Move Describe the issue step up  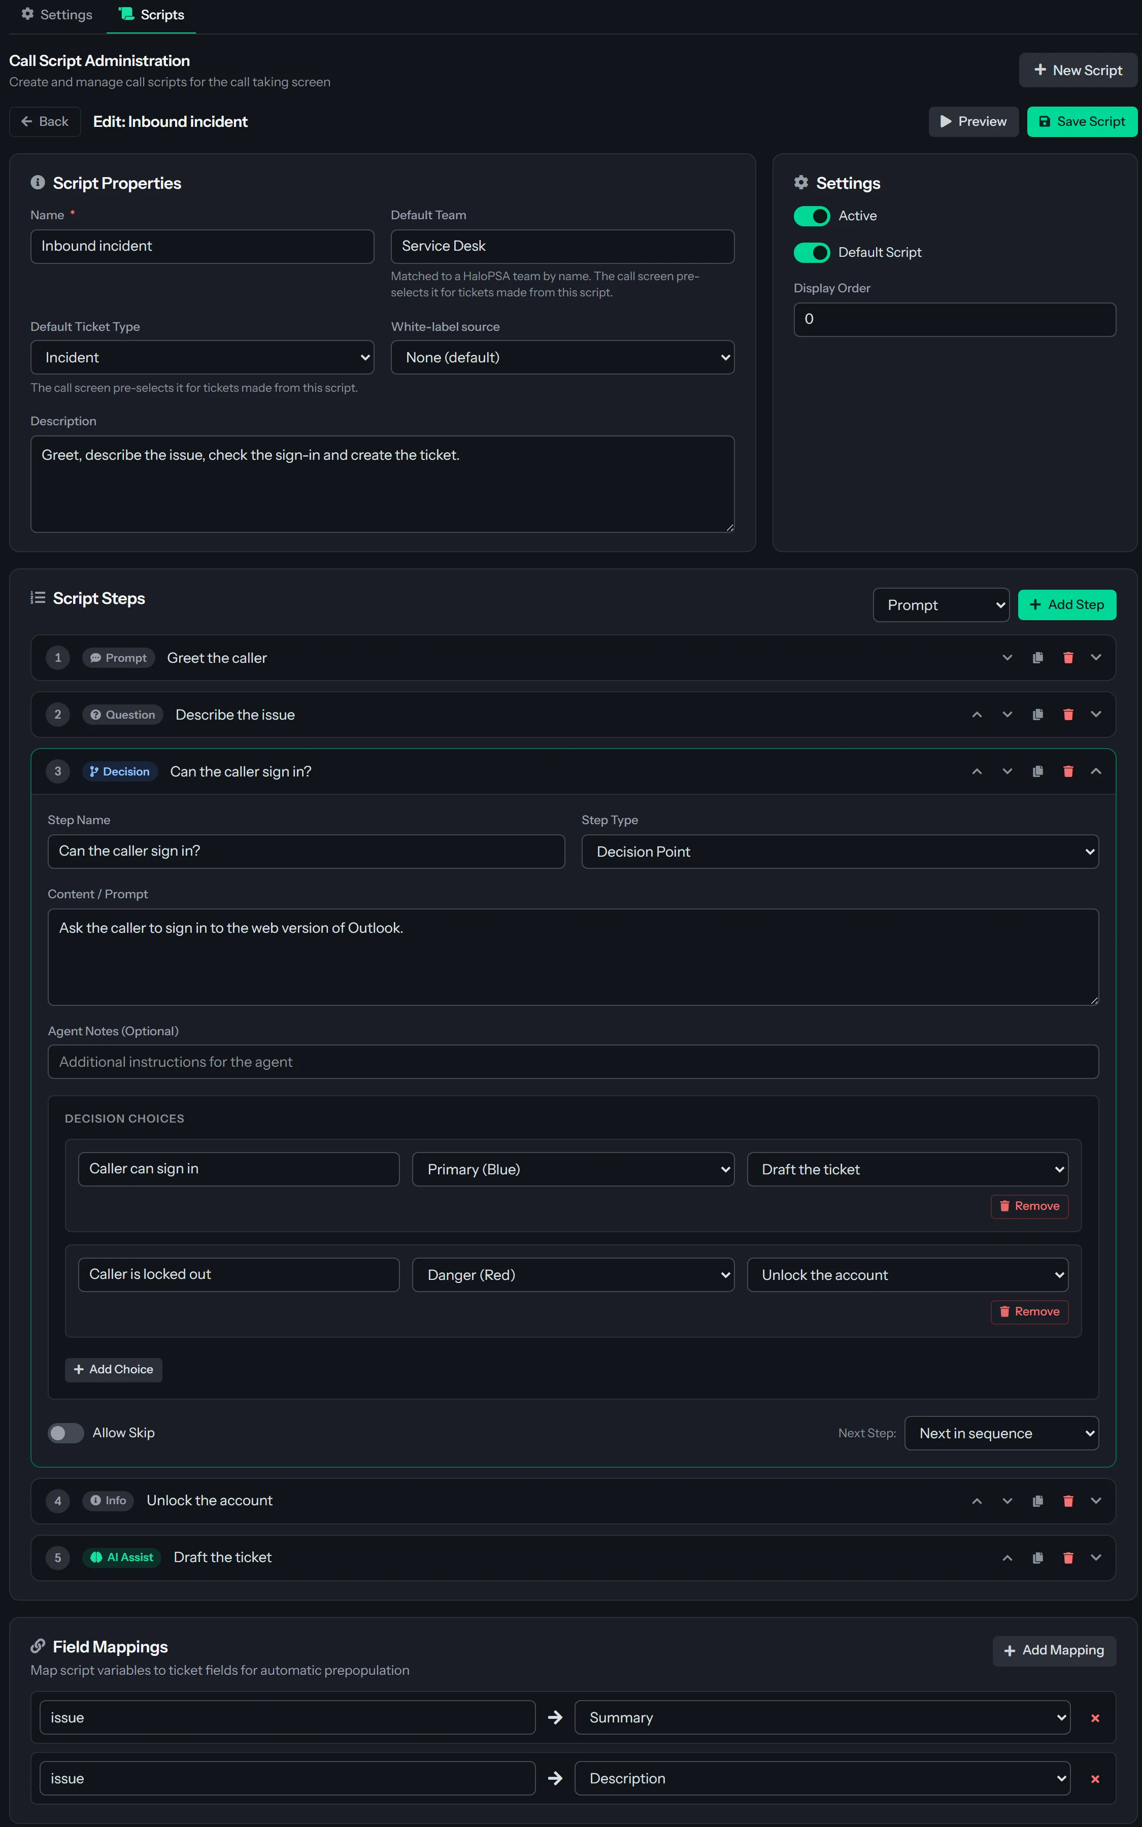(977, 714)
